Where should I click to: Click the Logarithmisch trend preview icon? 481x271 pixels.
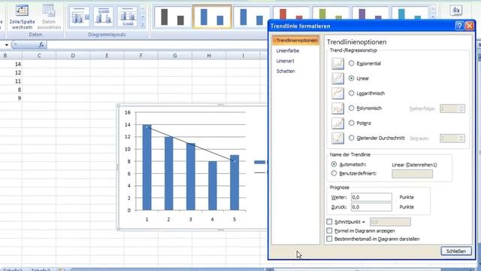pos(337,93)
